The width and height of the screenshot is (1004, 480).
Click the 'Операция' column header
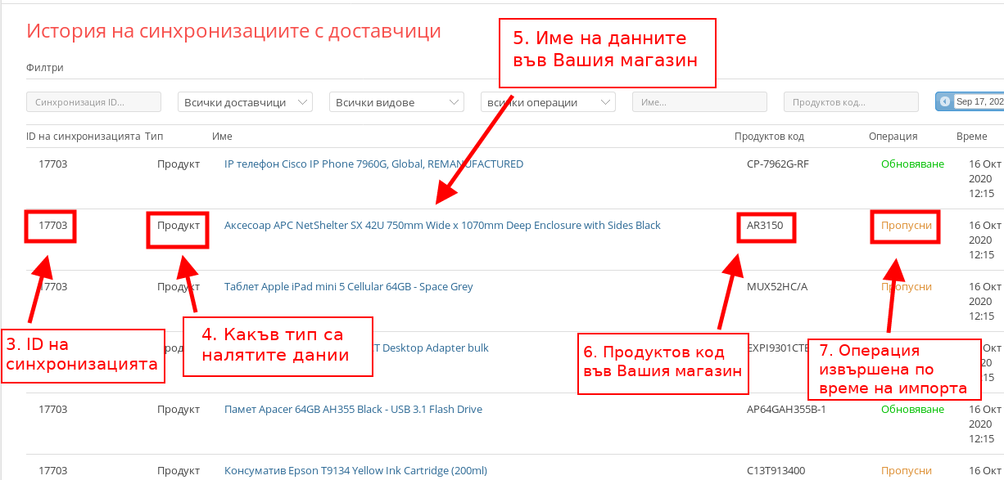coord(893,137)
